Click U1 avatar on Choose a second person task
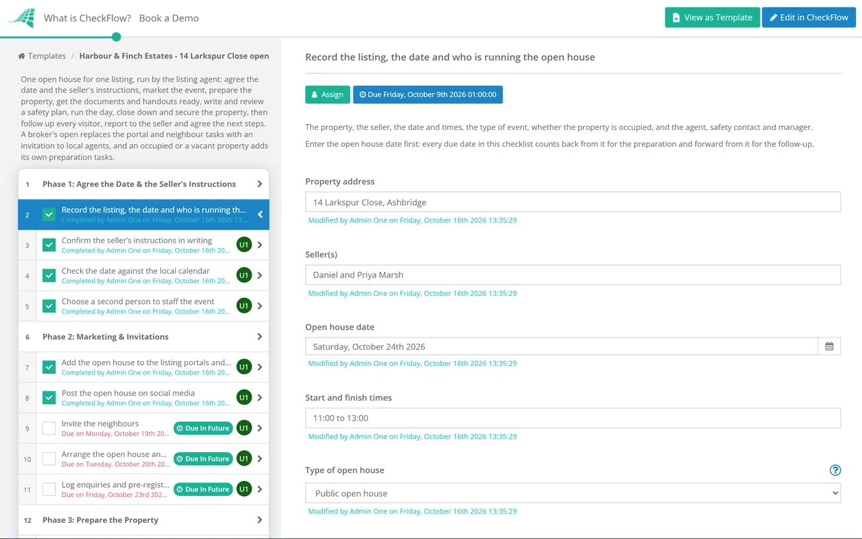This screenshot has width=862, height=539. [244, 306]
